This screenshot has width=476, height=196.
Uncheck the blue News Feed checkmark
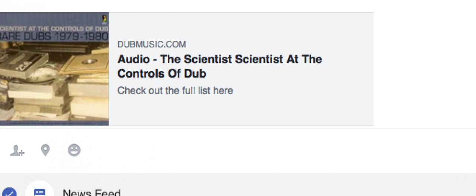(x=9, y=193)
